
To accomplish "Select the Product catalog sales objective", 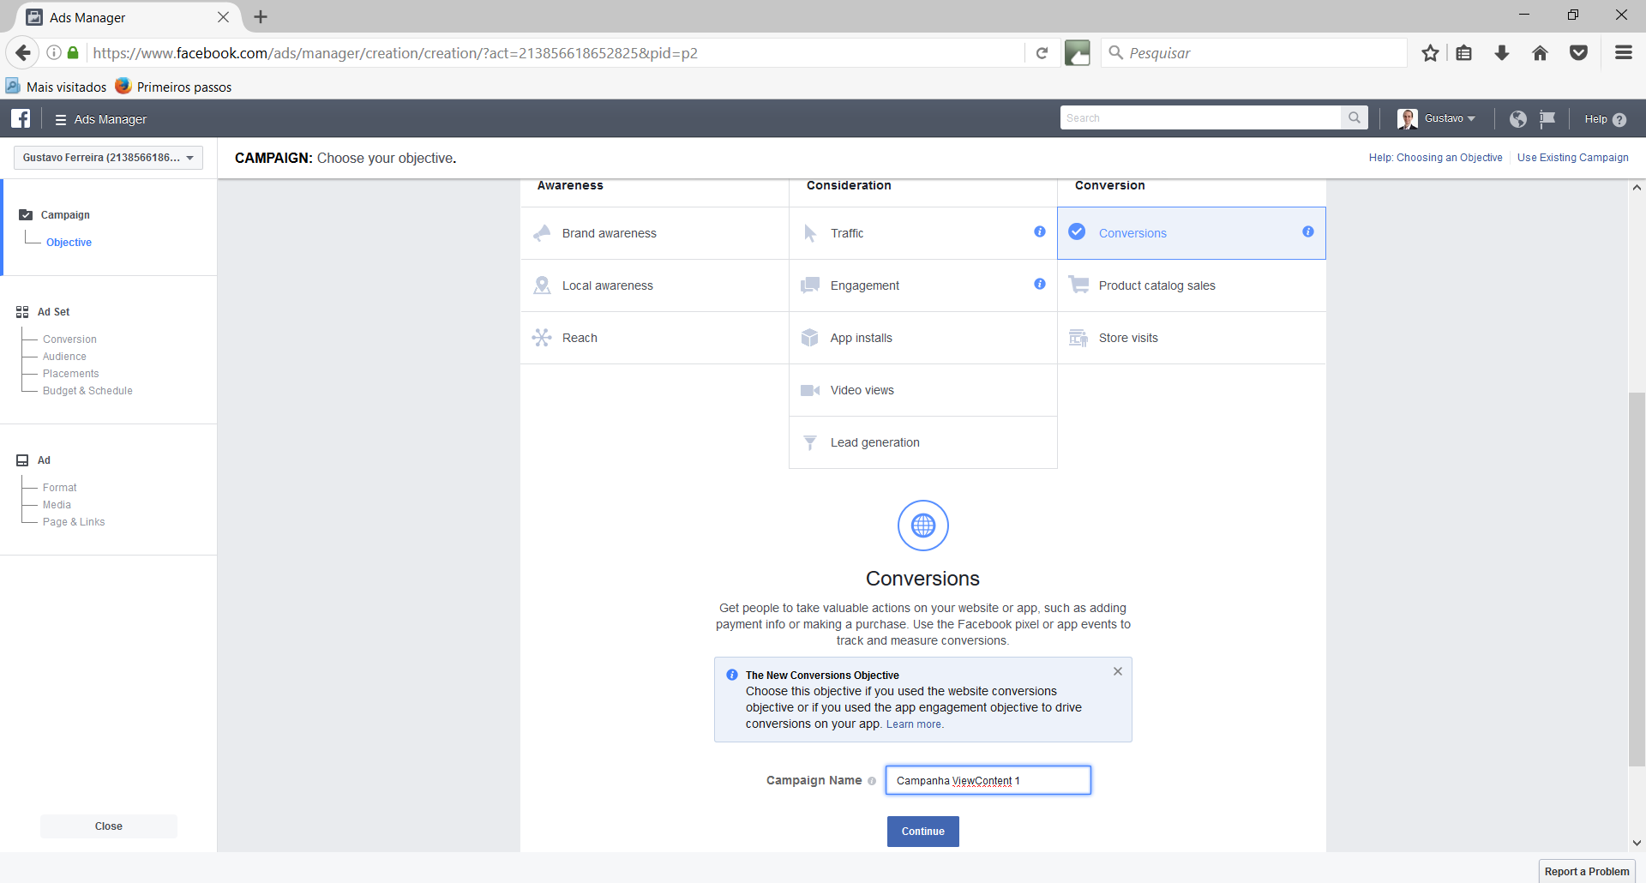I will pos(1192,285).
